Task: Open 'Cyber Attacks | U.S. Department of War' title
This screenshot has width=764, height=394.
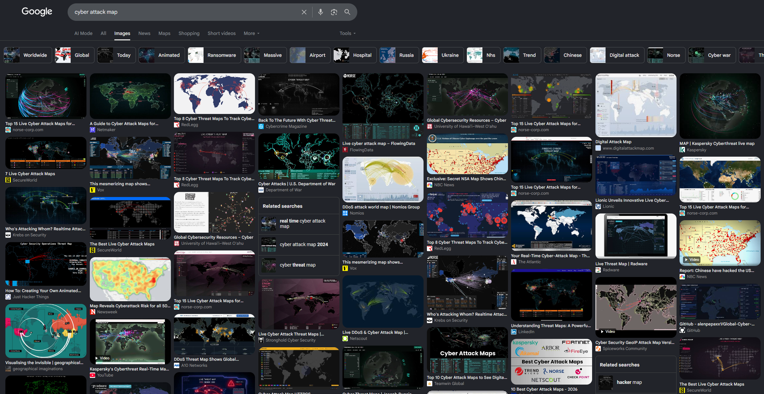Action: [x=297, y=184]
